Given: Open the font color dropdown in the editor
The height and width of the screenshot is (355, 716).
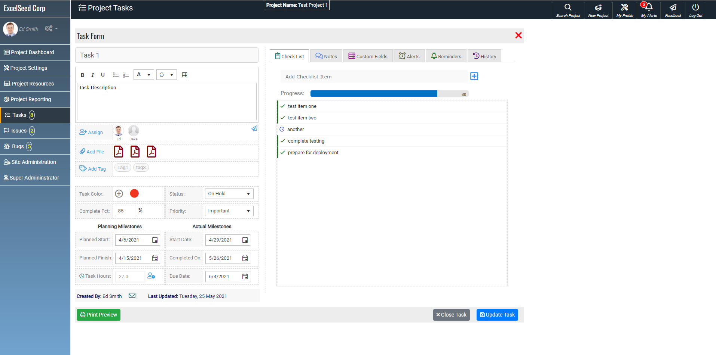Looking at the screenshot, I should point(144,74).
